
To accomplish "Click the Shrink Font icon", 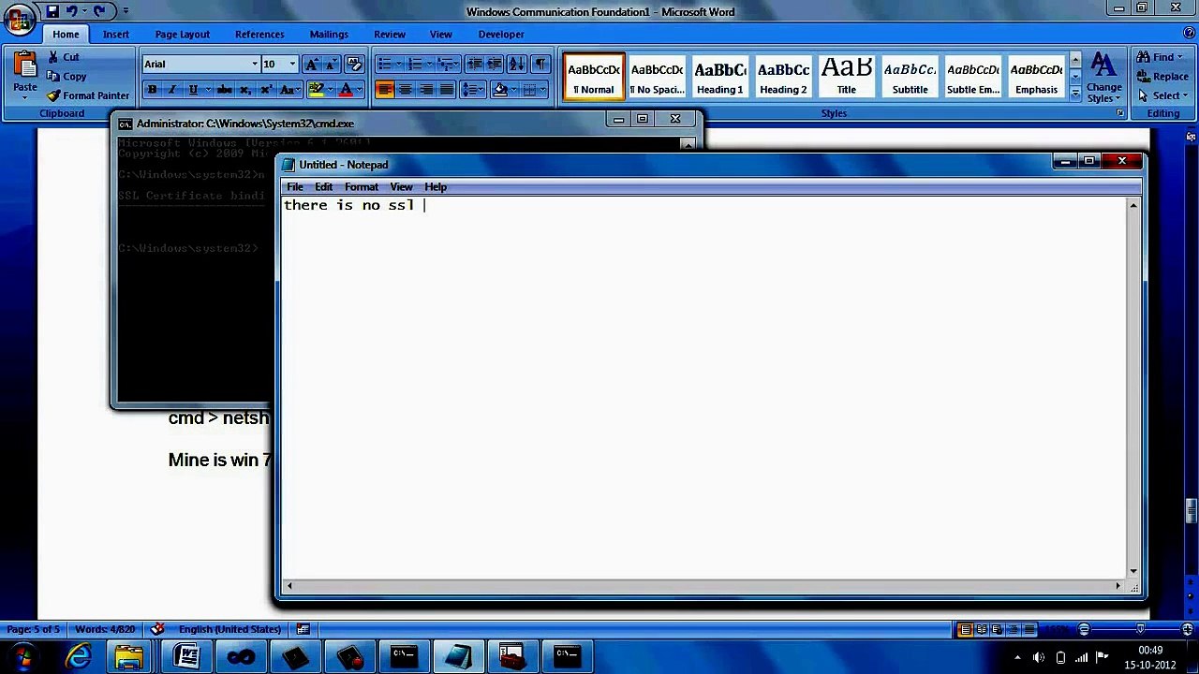I will coord(330,64).
